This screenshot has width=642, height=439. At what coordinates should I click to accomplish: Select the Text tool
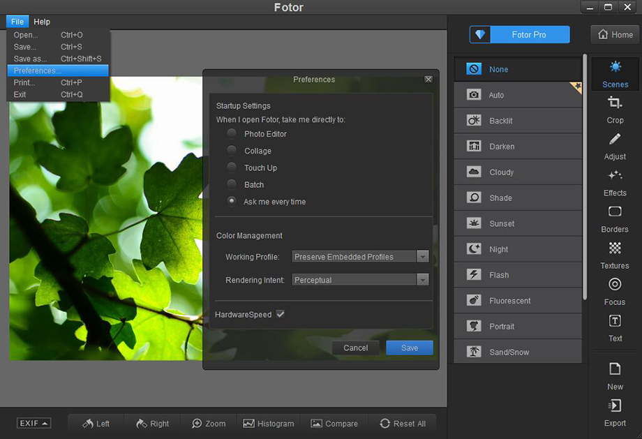click(x=614, y=329)
